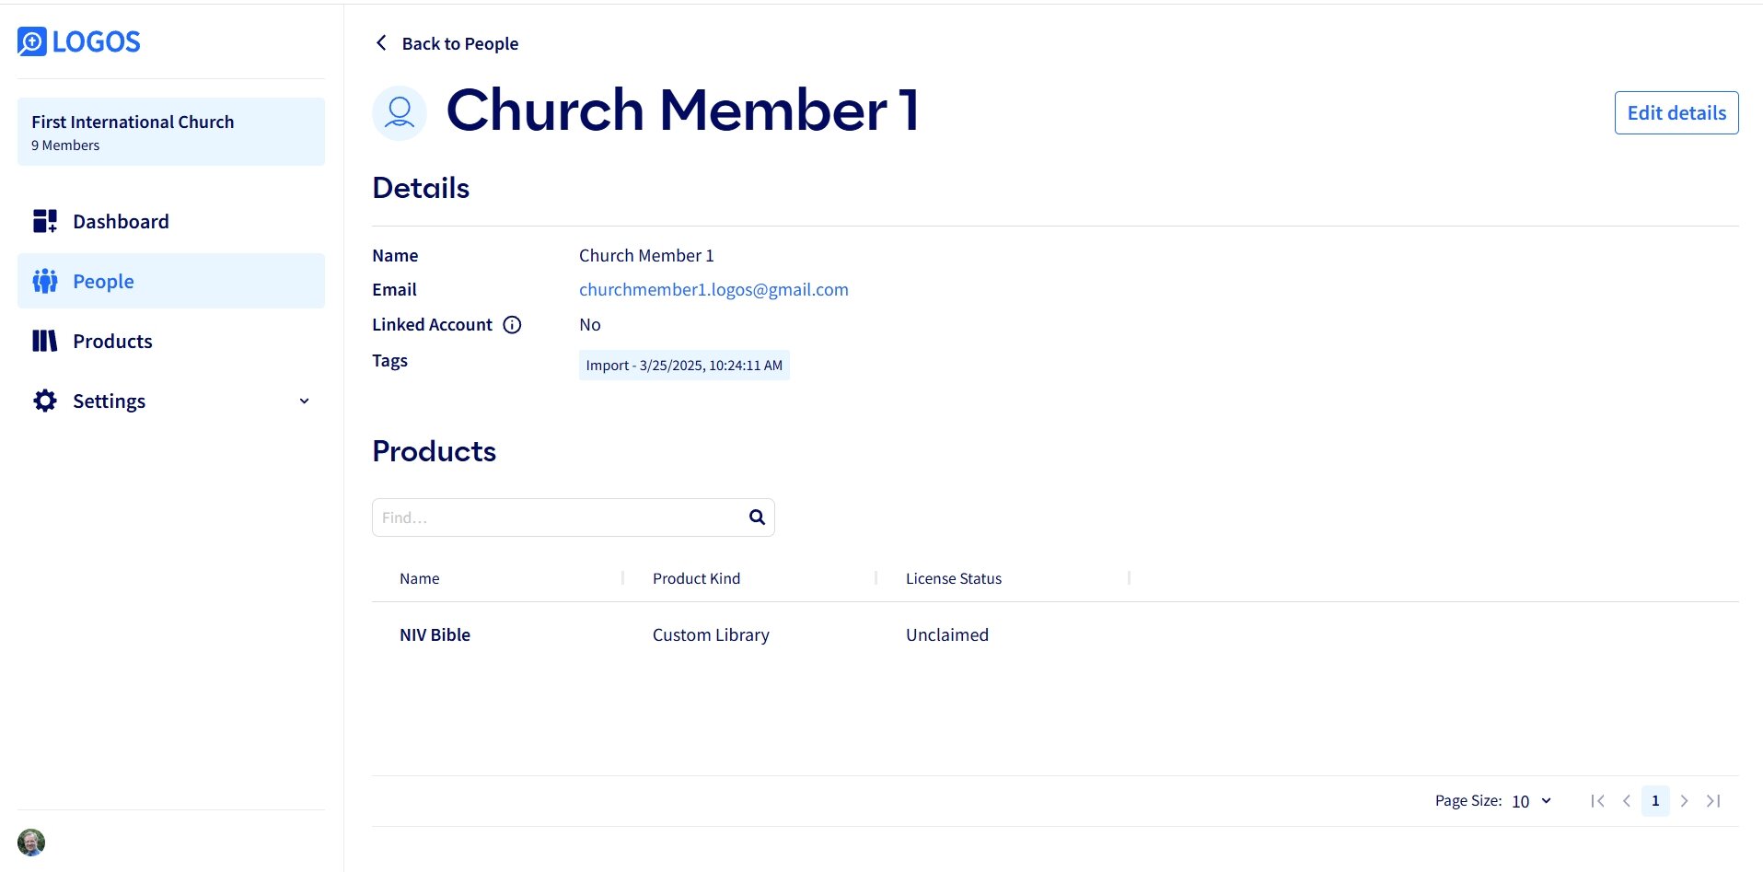Click the Settings gear icon

pyautogui.click(x=45, y=401)
